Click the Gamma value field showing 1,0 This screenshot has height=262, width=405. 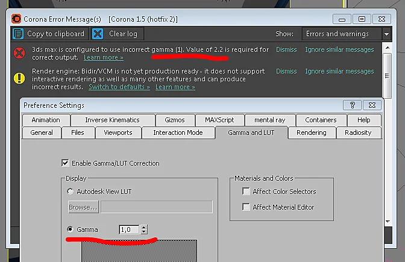point(129,229)
